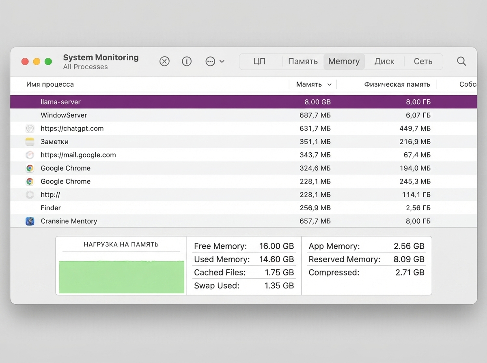Click the System Monitoring window title
Screen dimensions: 487x363
[x=101, y=58]
